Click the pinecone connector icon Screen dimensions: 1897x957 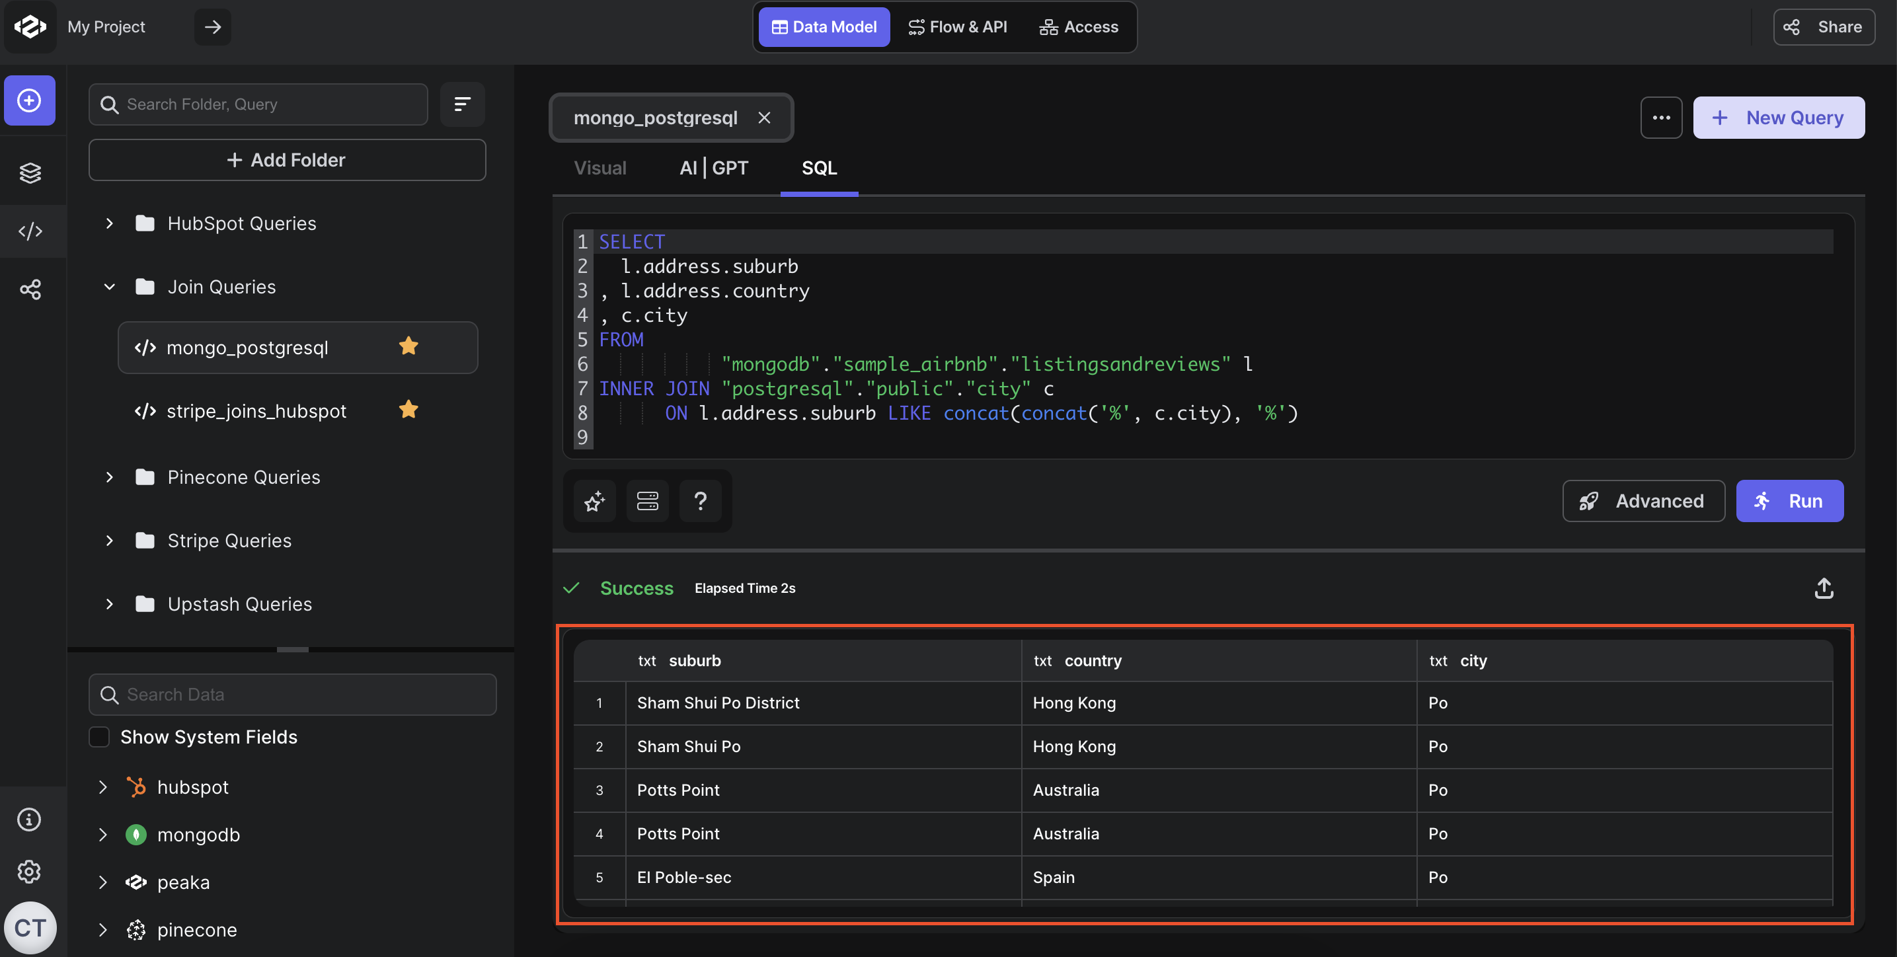(135, 930)
